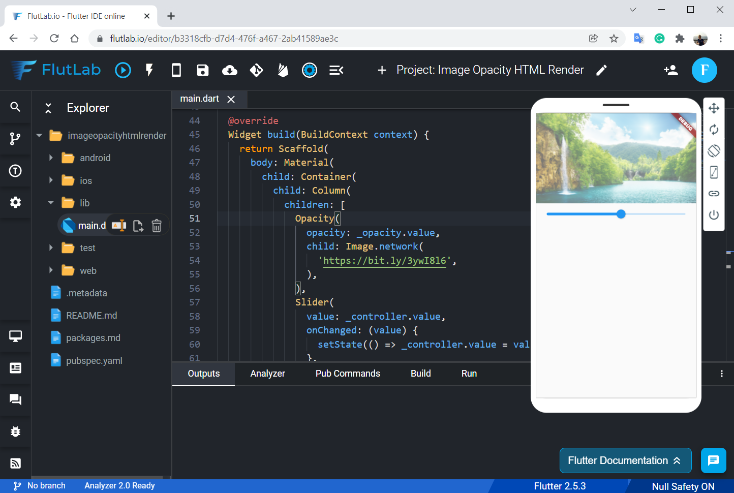
Task: Click the cloud download icon
Action: [x=230, y=70]
